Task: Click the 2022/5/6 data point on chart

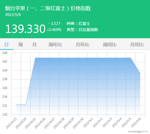Action: click(x=140, y=73)
